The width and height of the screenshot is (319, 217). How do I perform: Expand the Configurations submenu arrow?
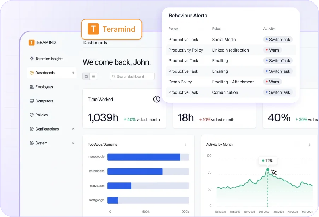(73, 129)
